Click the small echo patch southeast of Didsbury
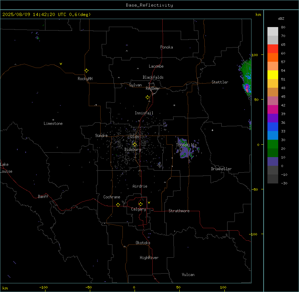299x292 pixels. tap(160, 165)
